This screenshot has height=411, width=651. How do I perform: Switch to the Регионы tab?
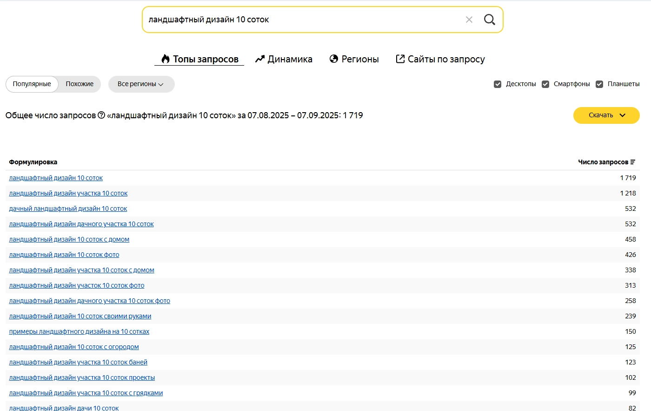click(x=360, y=59)
